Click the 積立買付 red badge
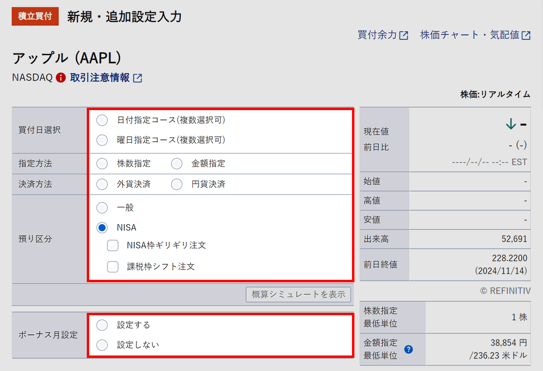Screen dimensions: 543x371 click(35, 16)
